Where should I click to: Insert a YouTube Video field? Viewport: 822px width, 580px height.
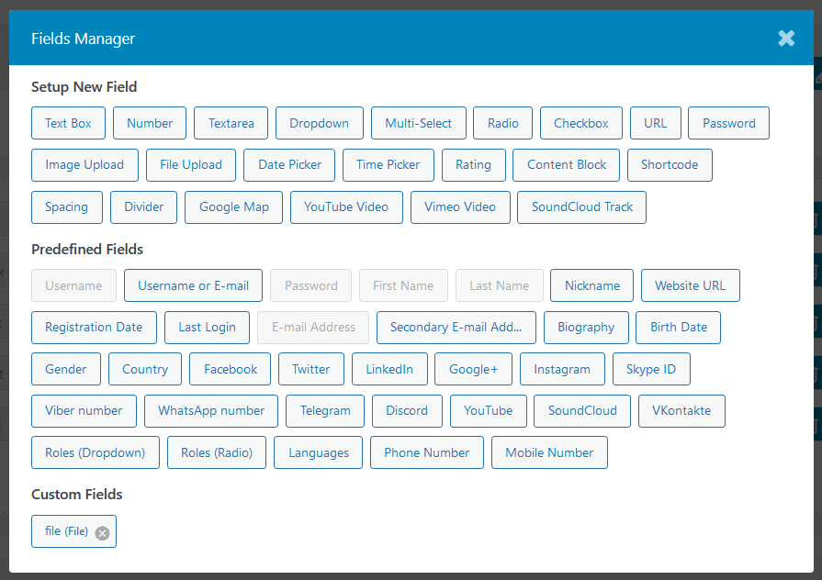(x=346, y=207)
